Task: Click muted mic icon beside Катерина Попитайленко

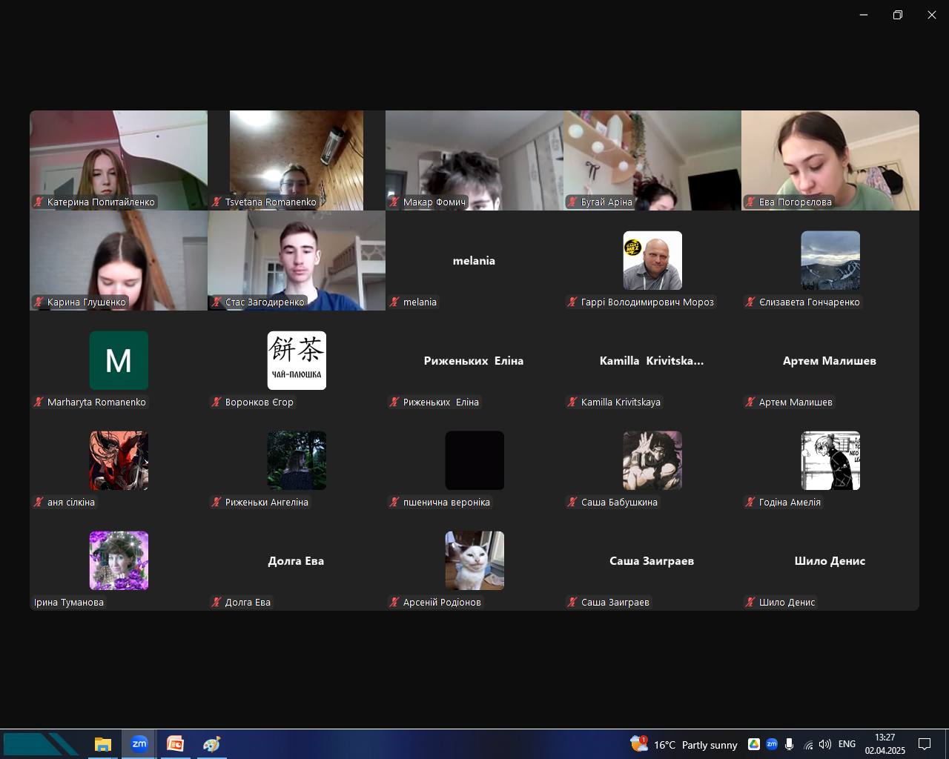Action: 39,202
